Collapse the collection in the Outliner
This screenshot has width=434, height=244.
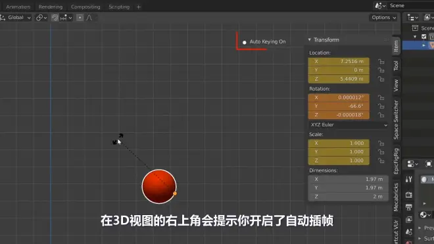pyautogui.click(x=415, y=37)
